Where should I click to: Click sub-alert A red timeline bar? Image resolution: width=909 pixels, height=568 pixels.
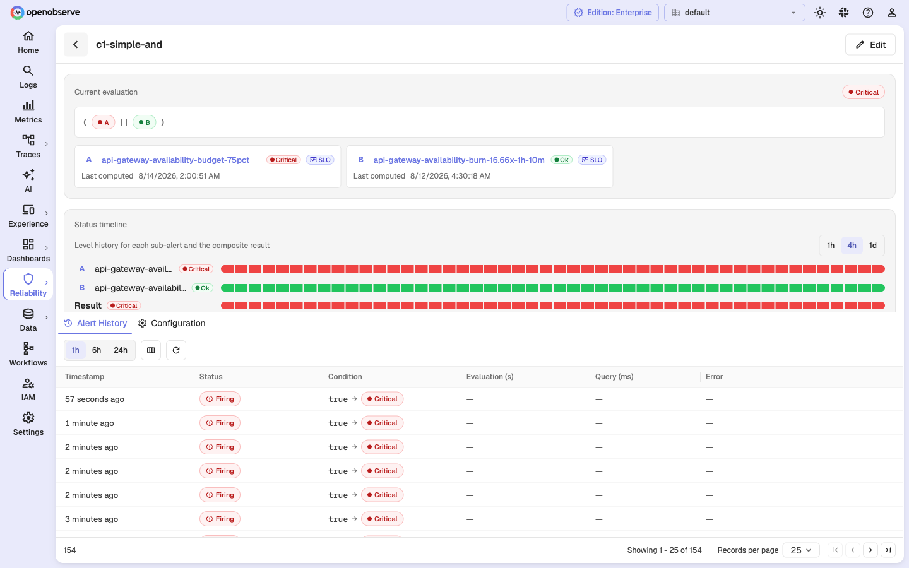553,269
